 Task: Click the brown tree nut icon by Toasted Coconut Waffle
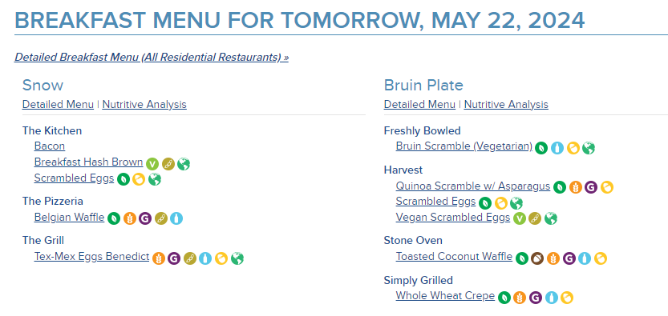tap(537, 258)
